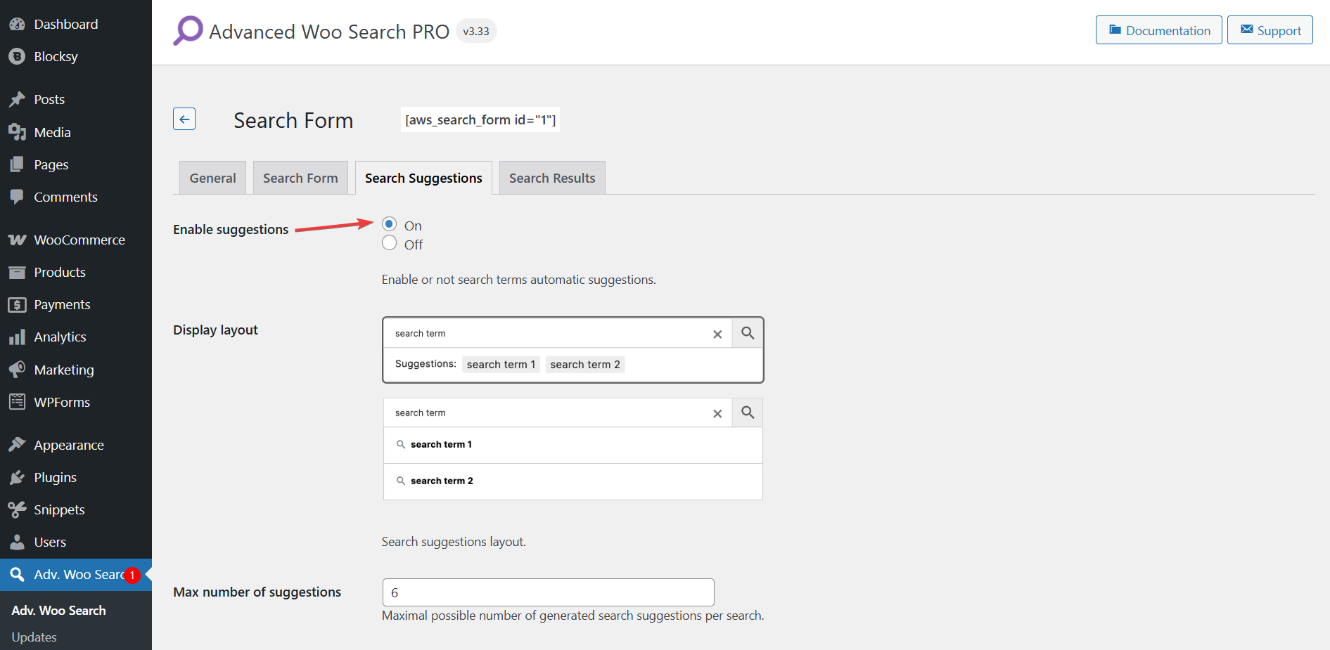Screen dimensions: 1330x650
Task: Open the Search Form tab
Action: [x=300, y=178]
